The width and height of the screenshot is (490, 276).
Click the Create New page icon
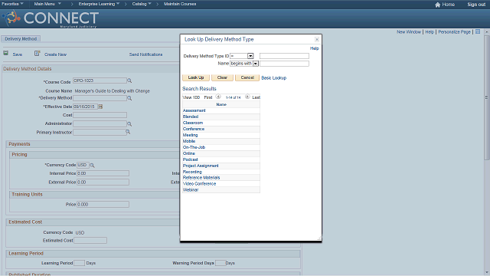[x=38, y=53]
